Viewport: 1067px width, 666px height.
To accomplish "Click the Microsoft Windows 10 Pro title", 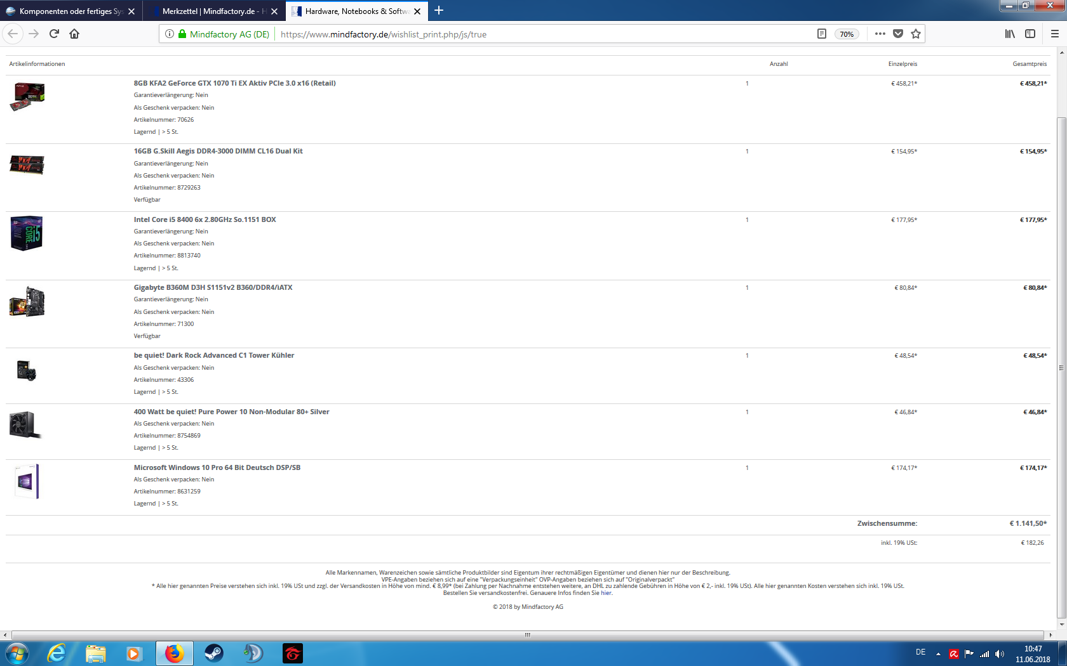I will (217, 467).
